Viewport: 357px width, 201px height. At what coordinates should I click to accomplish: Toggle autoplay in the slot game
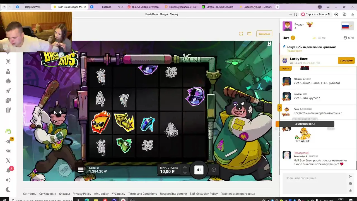coord(214,170)
